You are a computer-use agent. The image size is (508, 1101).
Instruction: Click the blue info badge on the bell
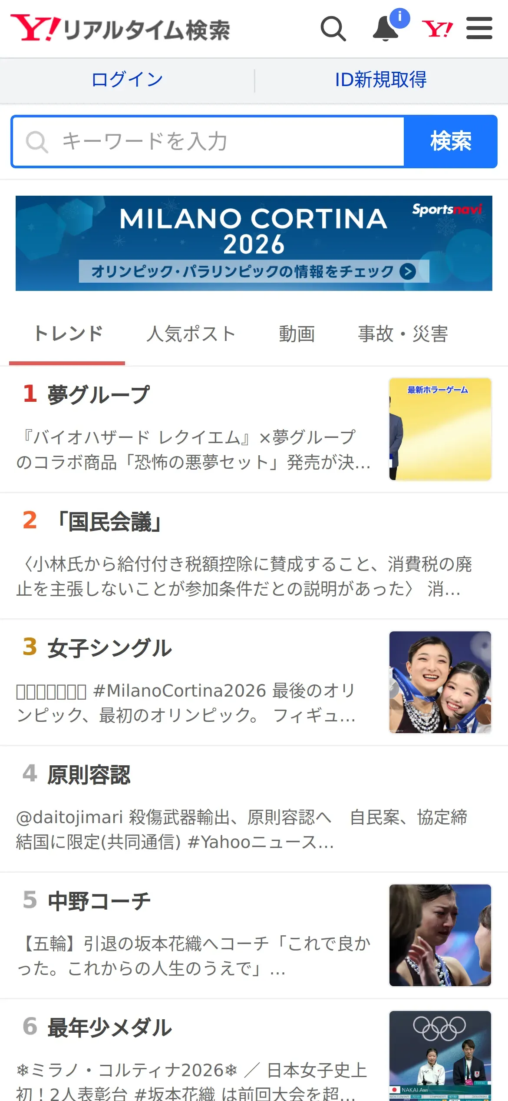[x=399, y=18]
